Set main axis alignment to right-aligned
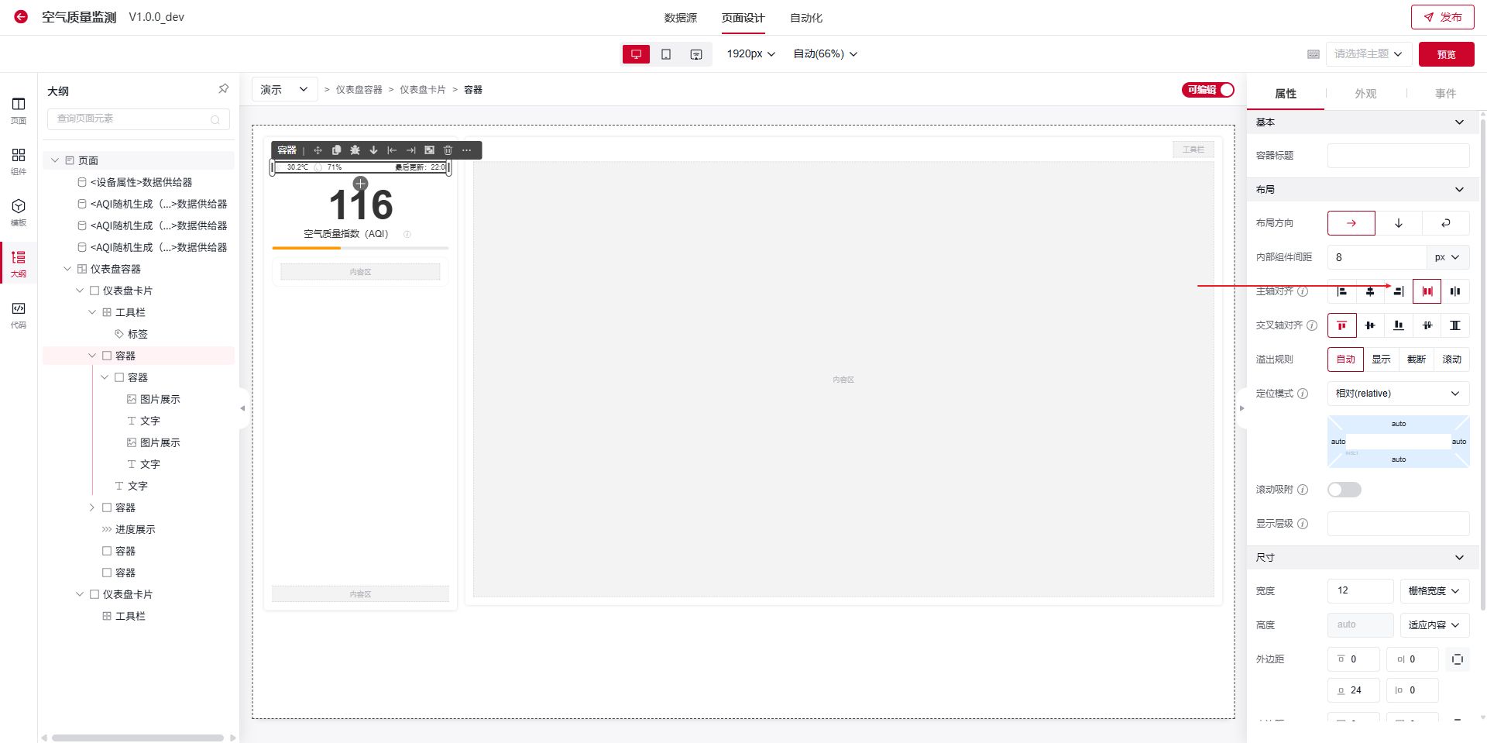Image resolution: width=1487 pixels, height=743 pixels. [1398, 291]
